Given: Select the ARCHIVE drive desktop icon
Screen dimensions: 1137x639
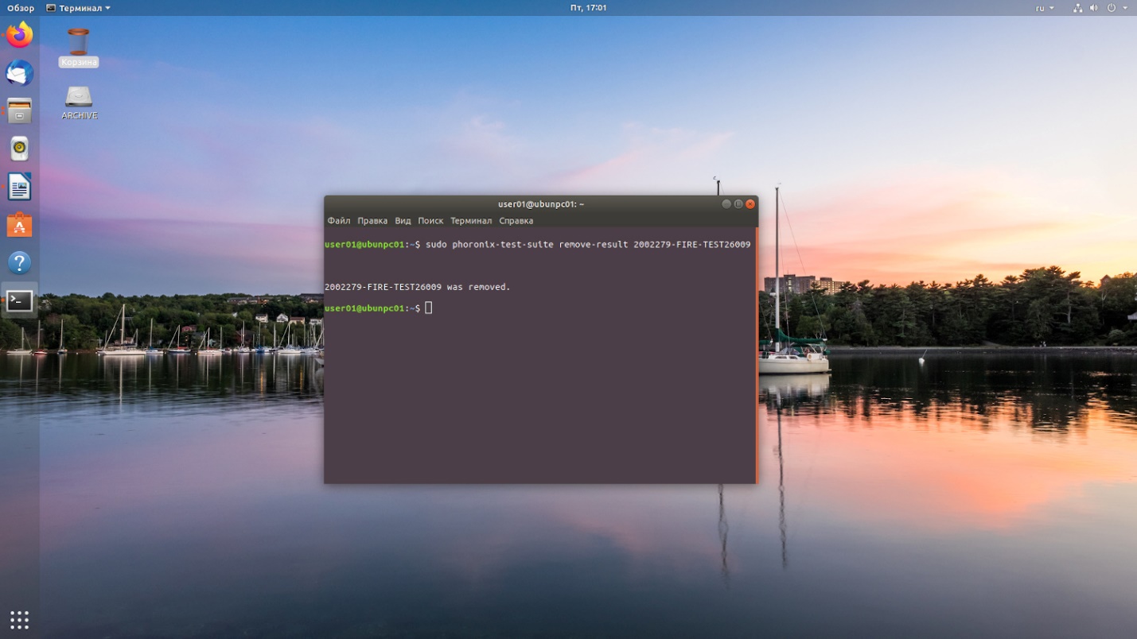Looking at the screenshot, I should coord(79,103).
